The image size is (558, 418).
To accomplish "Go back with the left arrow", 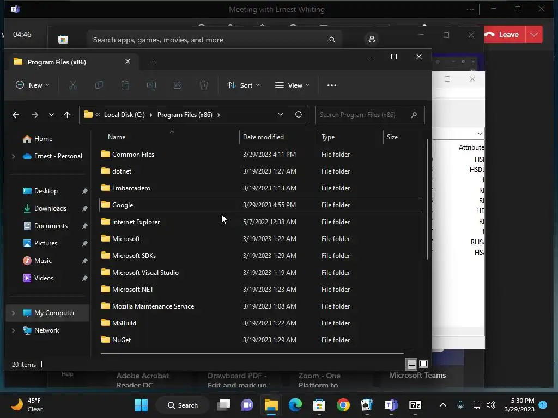I will pos(16,115).
